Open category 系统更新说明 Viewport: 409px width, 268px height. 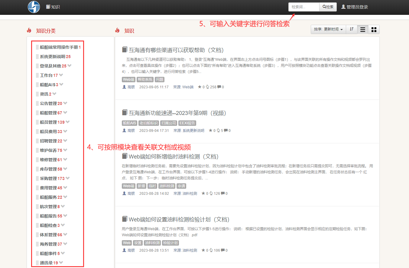click(x=53, y=57)
